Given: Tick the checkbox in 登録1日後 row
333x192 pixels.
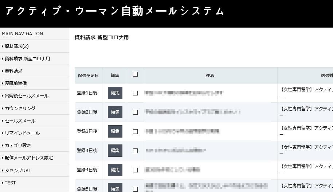Looking at the screenshot, I should (136, 93).
